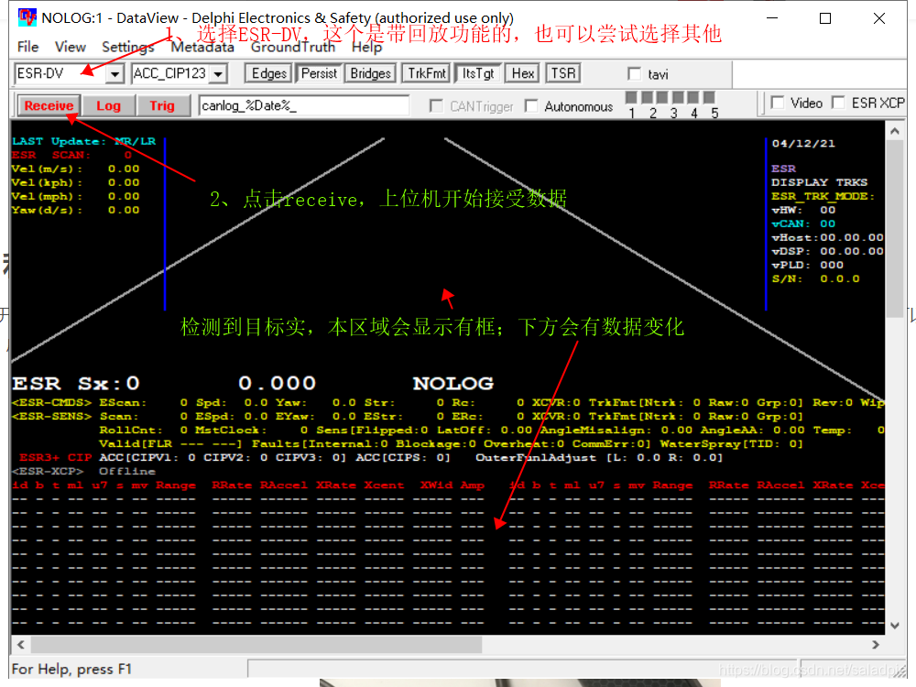Image resolution: width=916 pixels, height=687 pixels.
Task: Open the Metadata menu
Action: (x=202, y=47)
